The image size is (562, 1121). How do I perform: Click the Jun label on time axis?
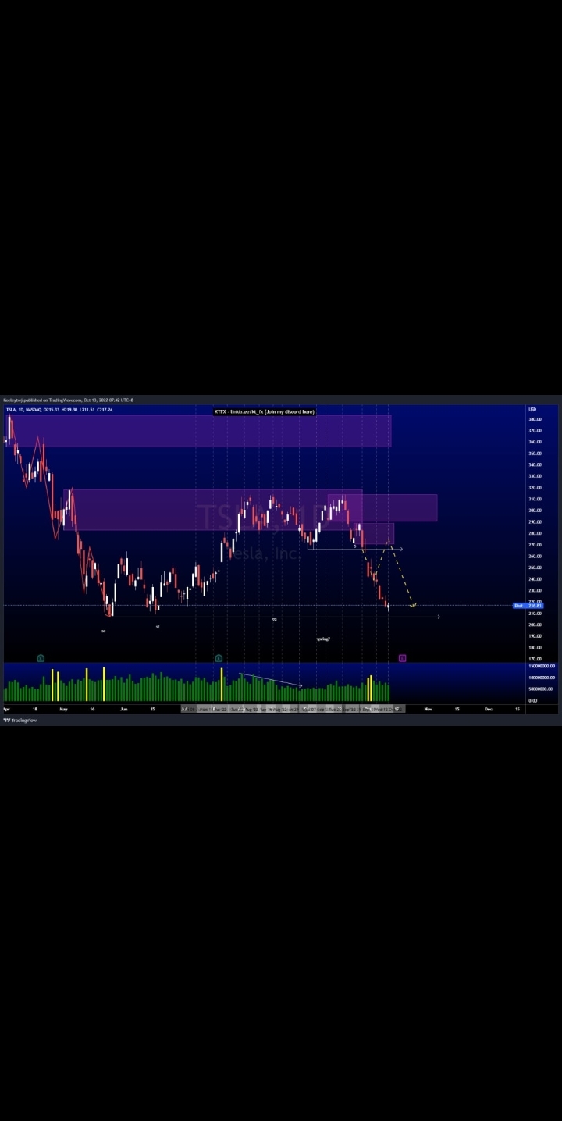point(123,709)
